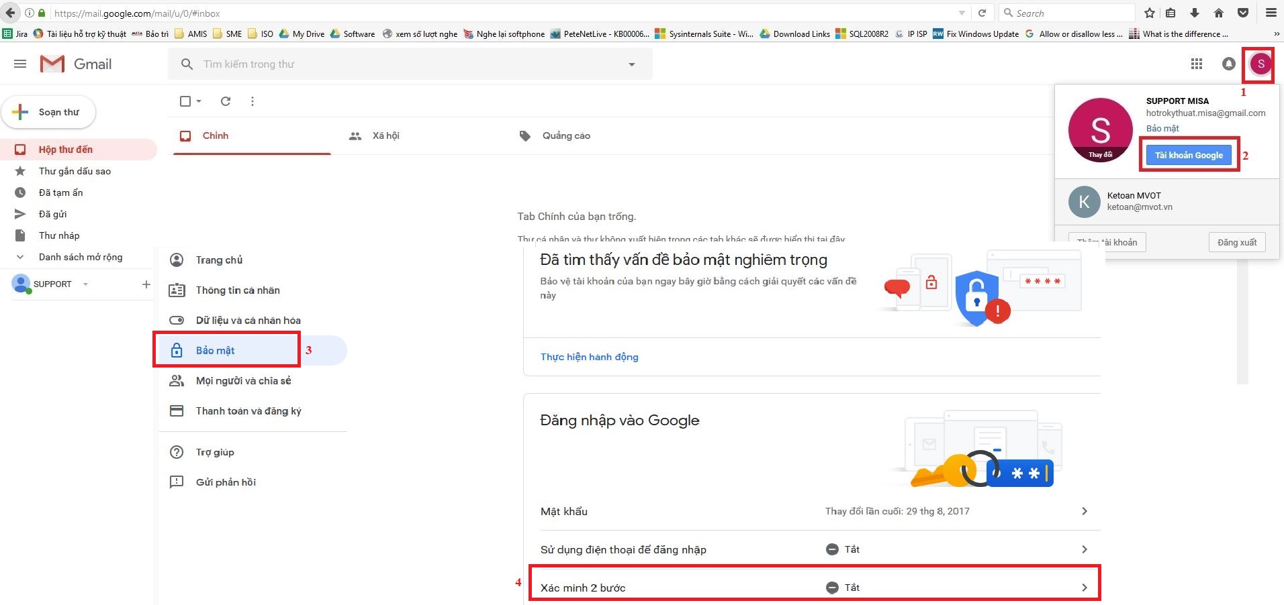Open Fix Windows Update bookmark
The image size is (1284, 605).
tap(976, 34)
